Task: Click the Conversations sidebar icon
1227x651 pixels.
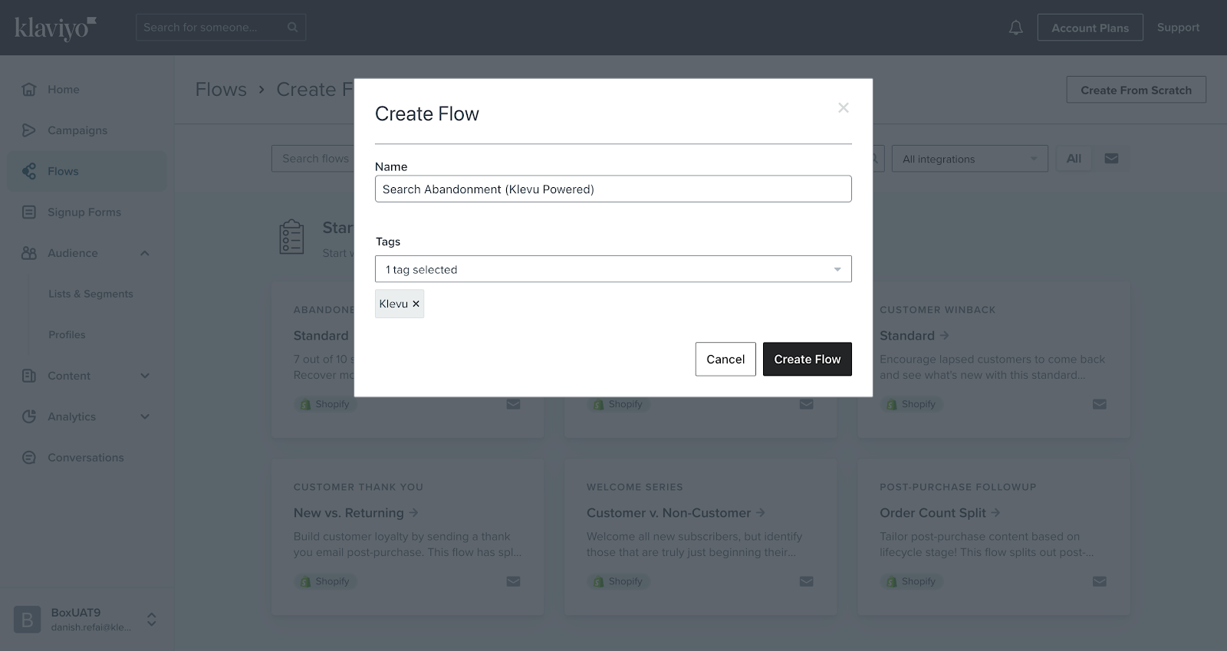Action: tap(29, 457)
